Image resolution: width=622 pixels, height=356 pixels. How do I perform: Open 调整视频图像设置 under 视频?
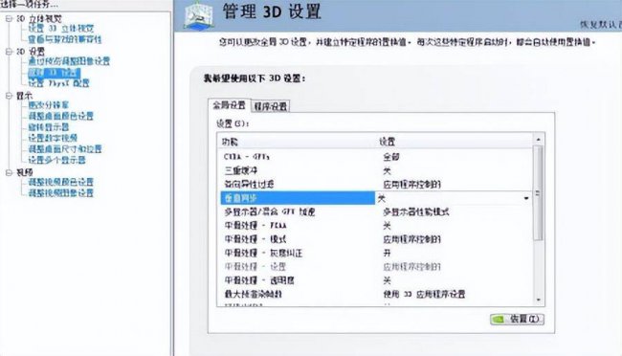(60, 192)
